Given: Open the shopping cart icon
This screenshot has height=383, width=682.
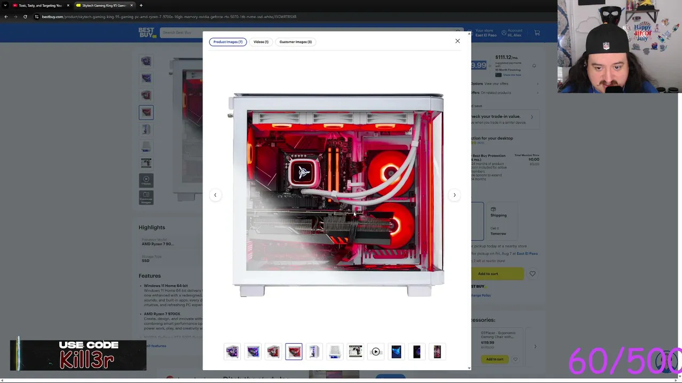Looking at the screenshot, I should pos(537,33).
